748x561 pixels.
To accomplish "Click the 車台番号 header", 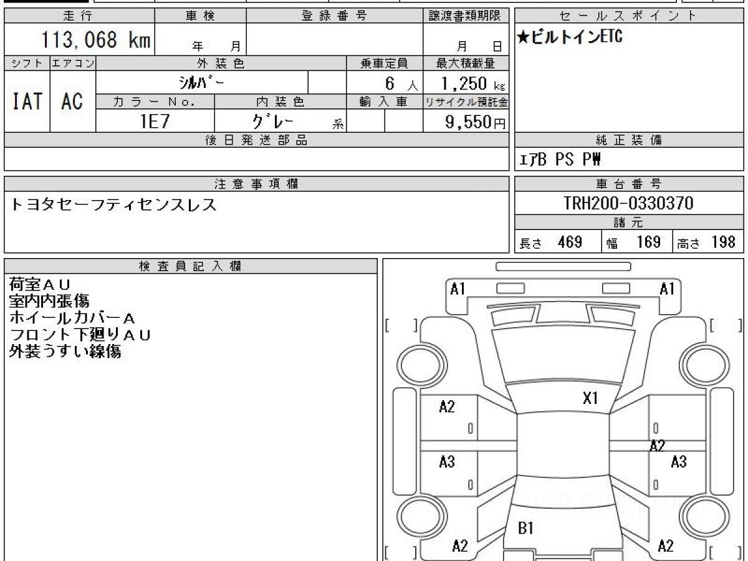I will tap(629, 184).
